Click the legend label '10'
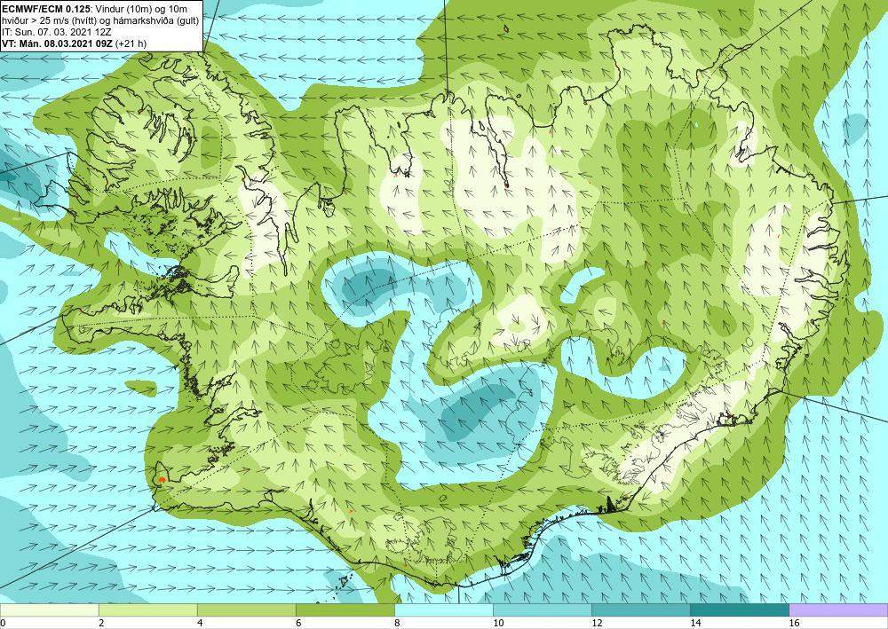This screenshot has width=888, height=629. point(498,624)
